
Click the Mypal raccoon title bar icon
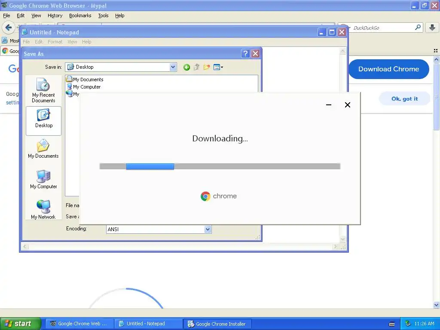click(4, 5)
